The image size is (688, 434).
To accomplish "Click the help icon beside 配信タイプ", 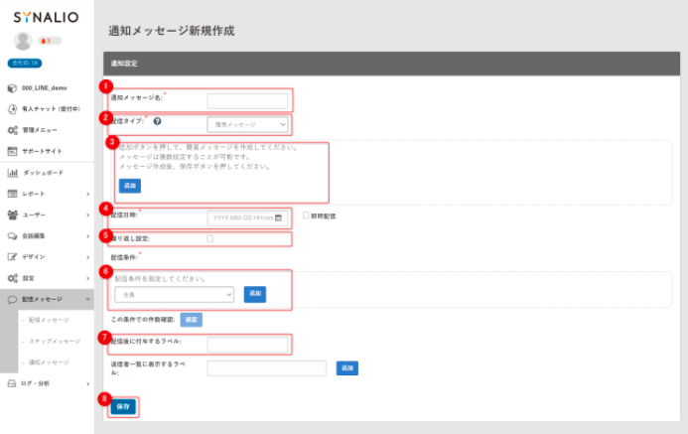I will pyautogui.click(x=158, y=121).
